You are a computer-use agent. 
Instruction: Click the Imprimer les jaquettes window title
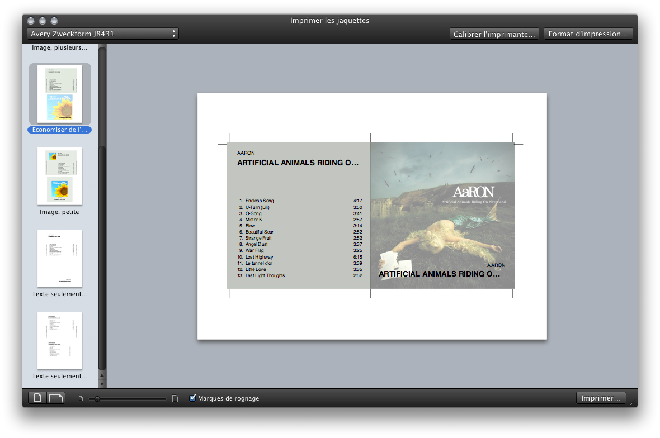329,20
